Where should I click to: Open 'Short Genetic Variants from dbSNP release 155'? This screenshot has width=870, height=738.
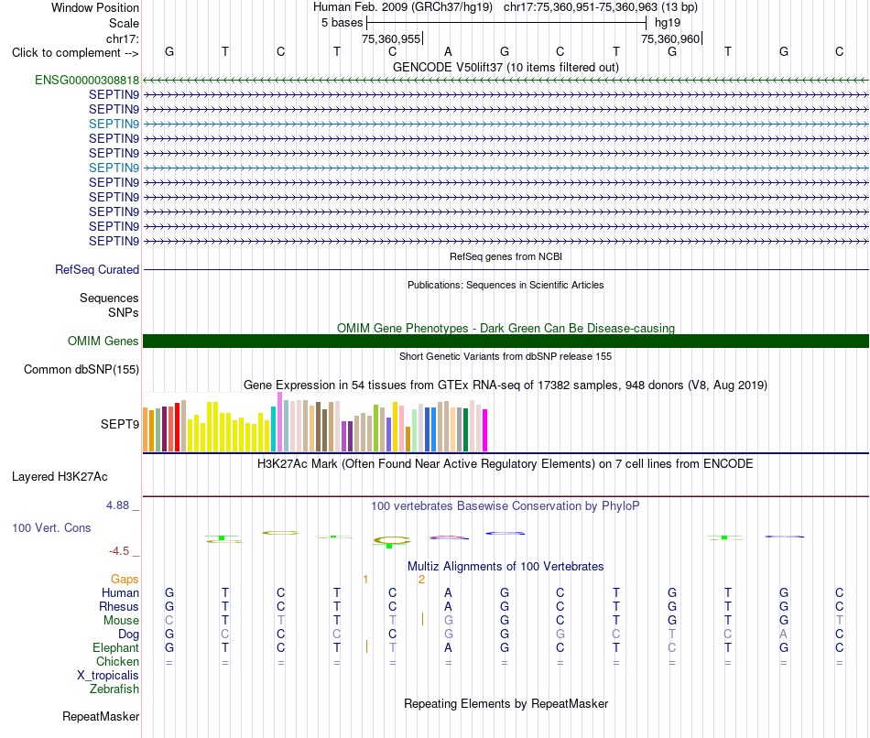pos(506,357)
